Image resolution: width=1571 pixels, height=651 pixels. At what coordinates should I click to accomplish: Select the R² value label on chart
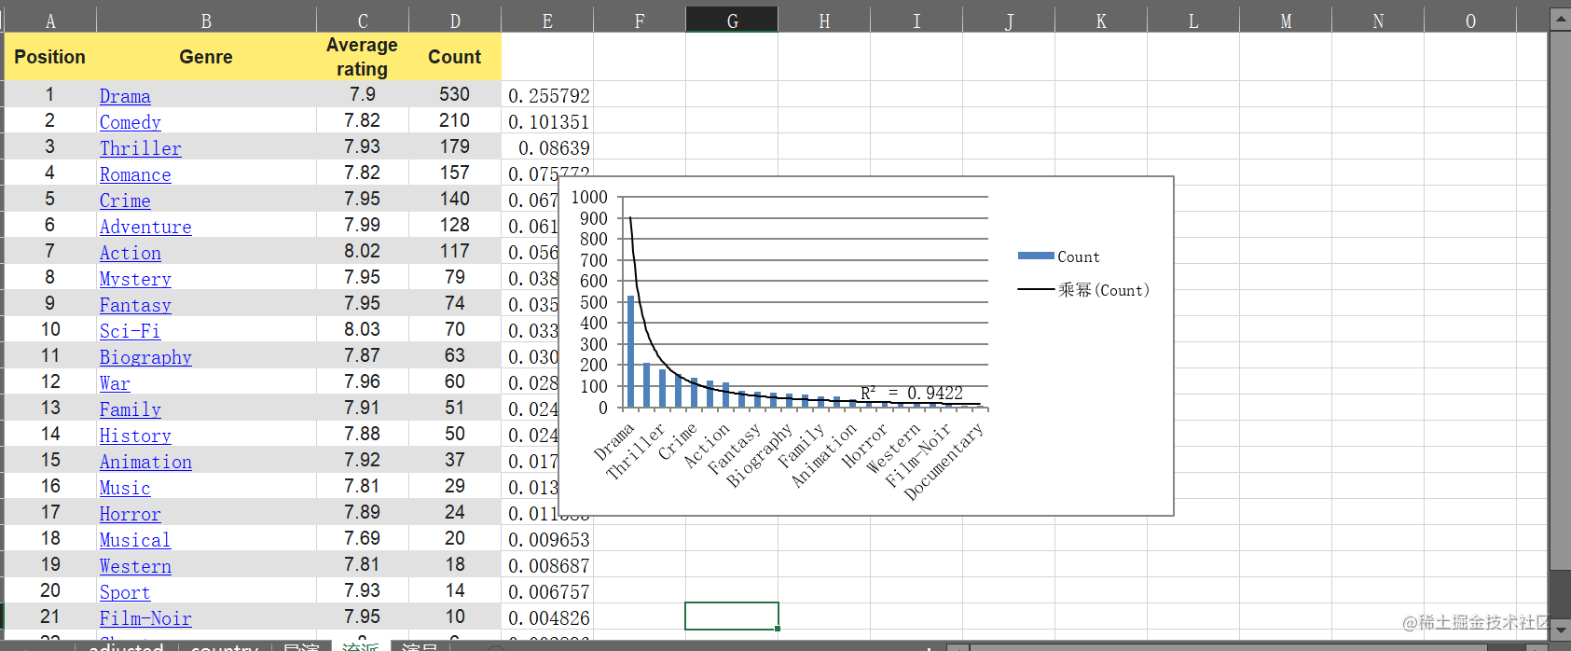911,394
